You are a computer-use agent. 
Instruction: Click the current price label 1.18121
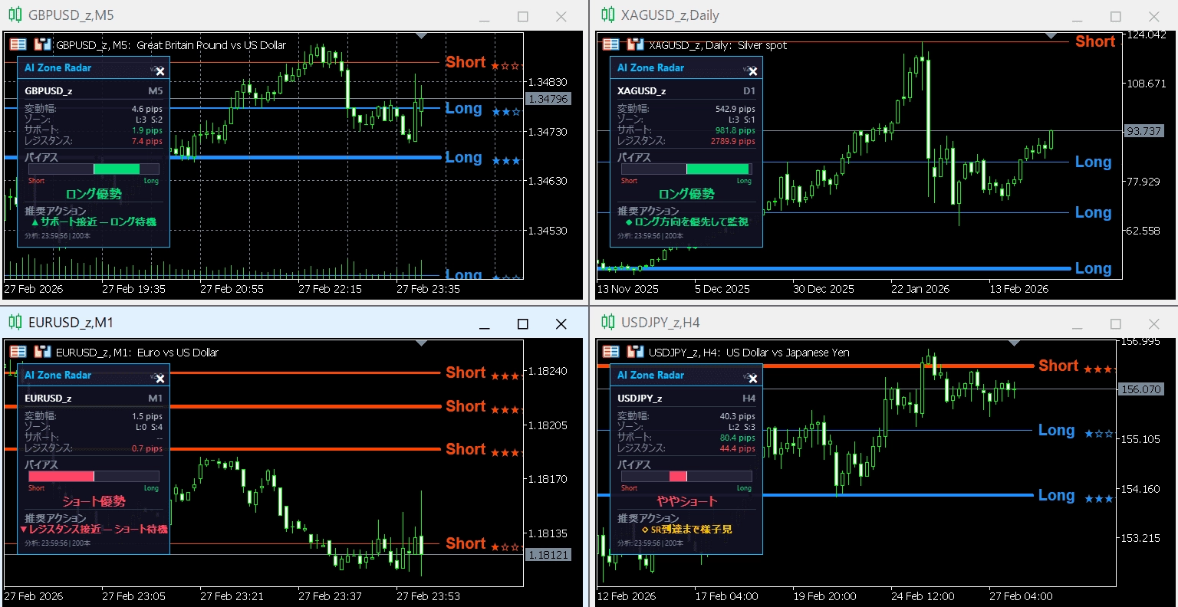coord(548,555)
